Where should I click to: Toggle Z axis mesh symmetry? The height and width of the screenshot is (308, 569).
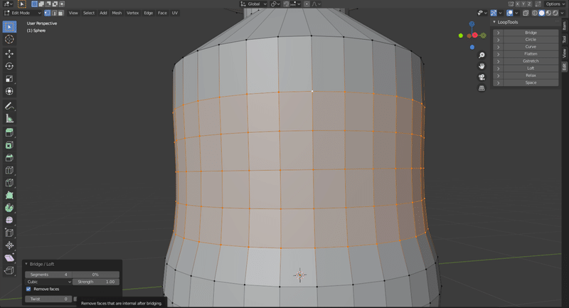point(529,4)
